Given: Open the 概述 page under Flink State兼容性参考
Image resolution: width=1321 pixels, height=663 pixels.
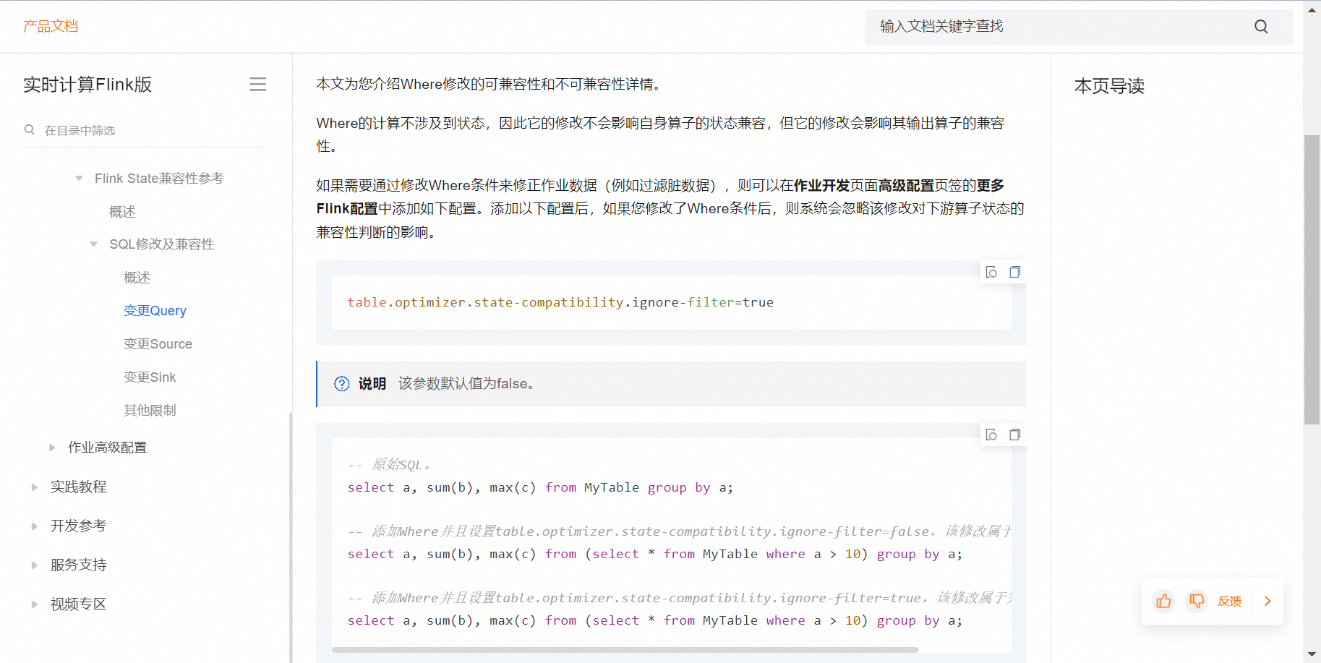Looking at the screenshot, I should pyautogui.click(x=122, y=212).
